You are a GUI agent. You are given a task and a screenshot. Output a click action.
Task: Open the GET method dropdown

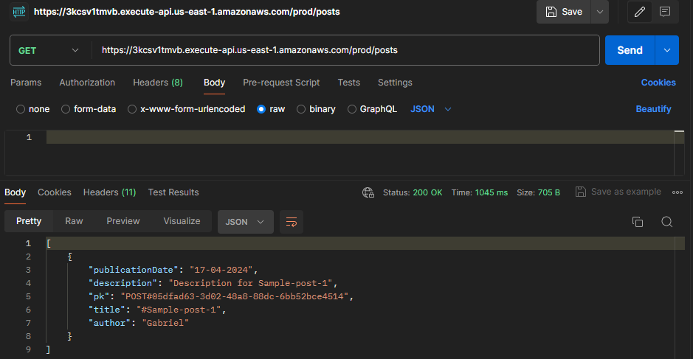coord(49,50)
